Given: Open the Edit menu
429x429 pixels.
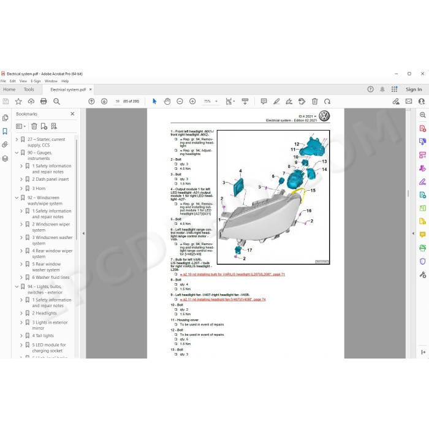Looking at the screenshot, I should (x=13, y=81).
